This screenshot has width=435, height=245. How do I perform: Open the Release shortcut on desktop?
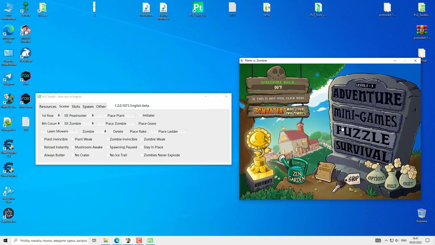point(43,10)
